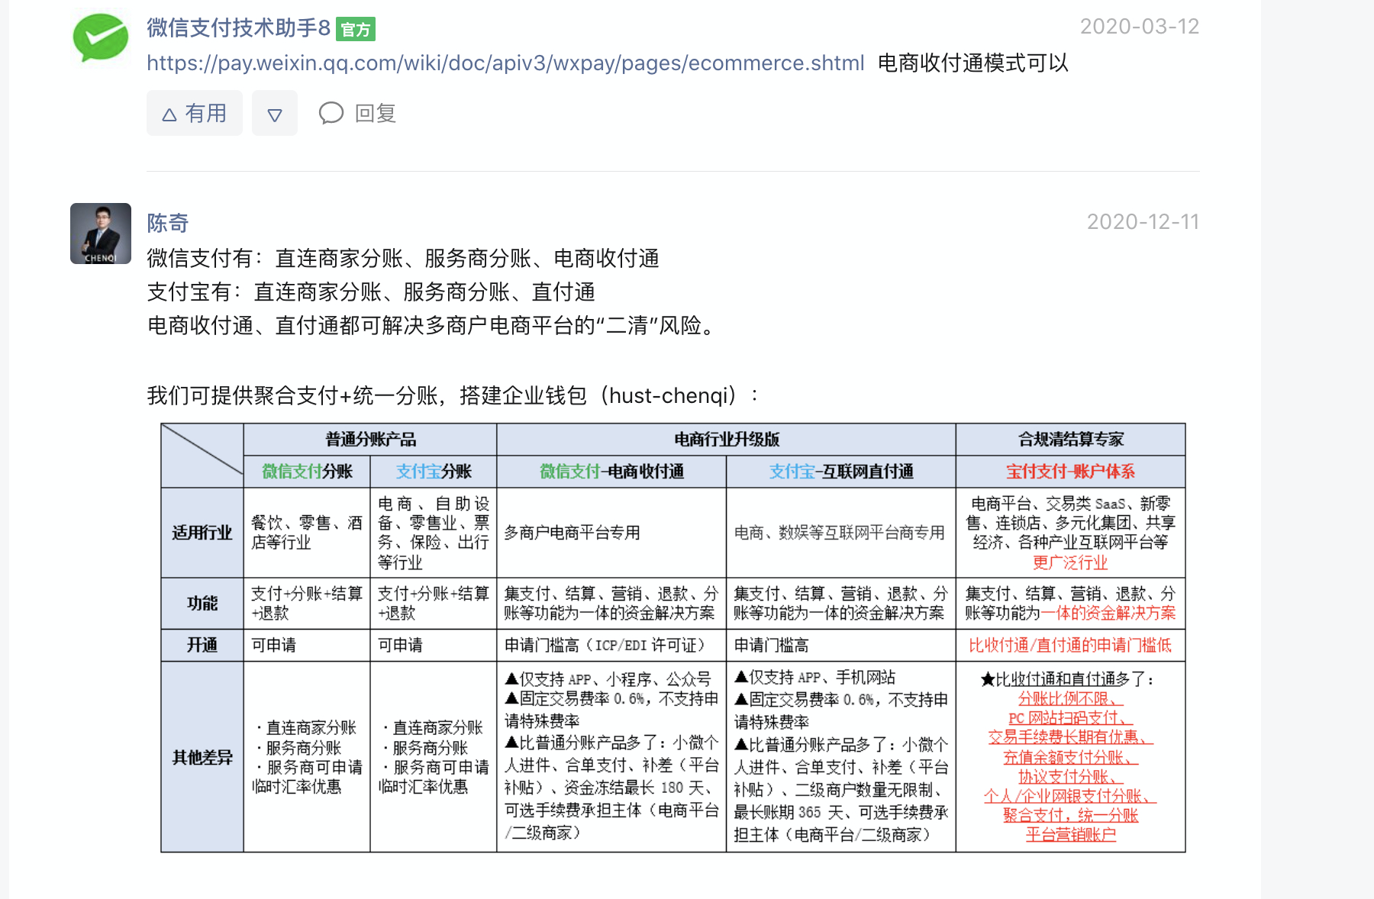Click the 普通分账产品 table header
This screenshot has width=1374, height=899.
[370, 440]
